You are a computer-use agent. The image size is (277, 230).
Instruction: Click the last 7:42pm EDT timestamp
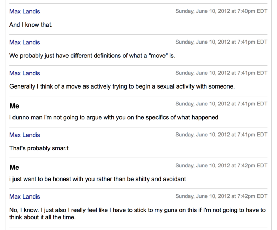[221, 196]
